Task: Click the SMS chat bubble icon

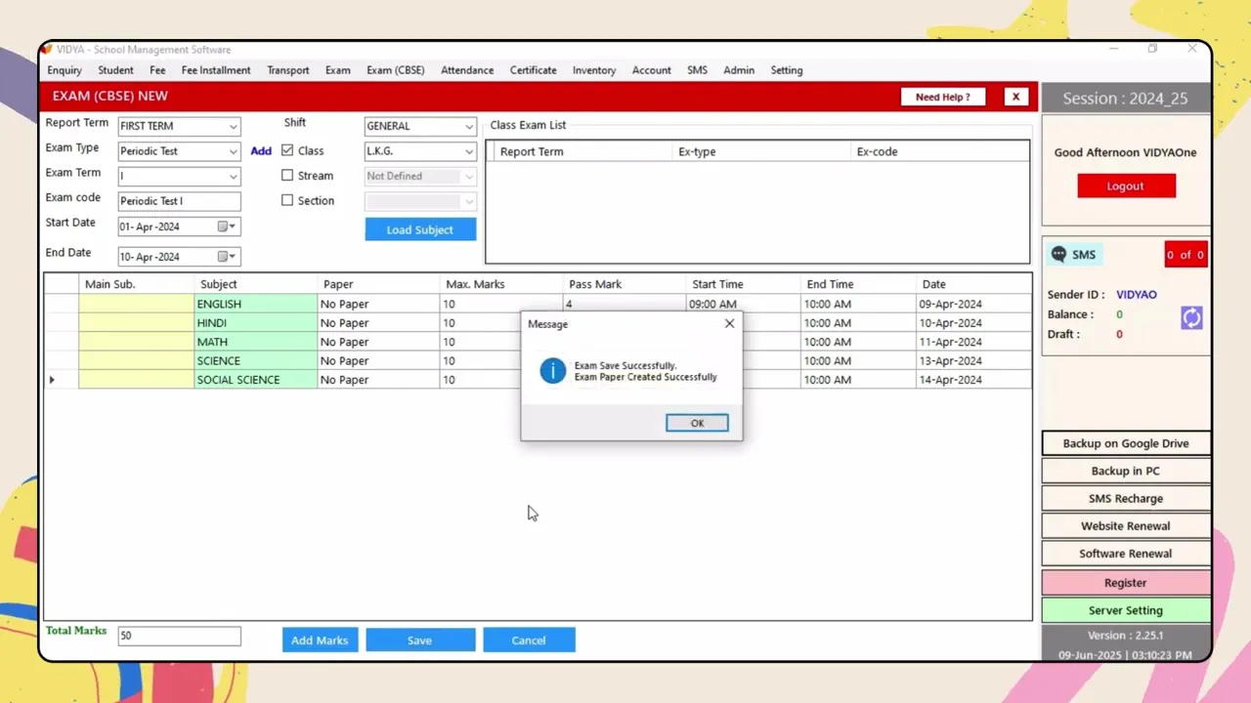Action: (1058, 255)
